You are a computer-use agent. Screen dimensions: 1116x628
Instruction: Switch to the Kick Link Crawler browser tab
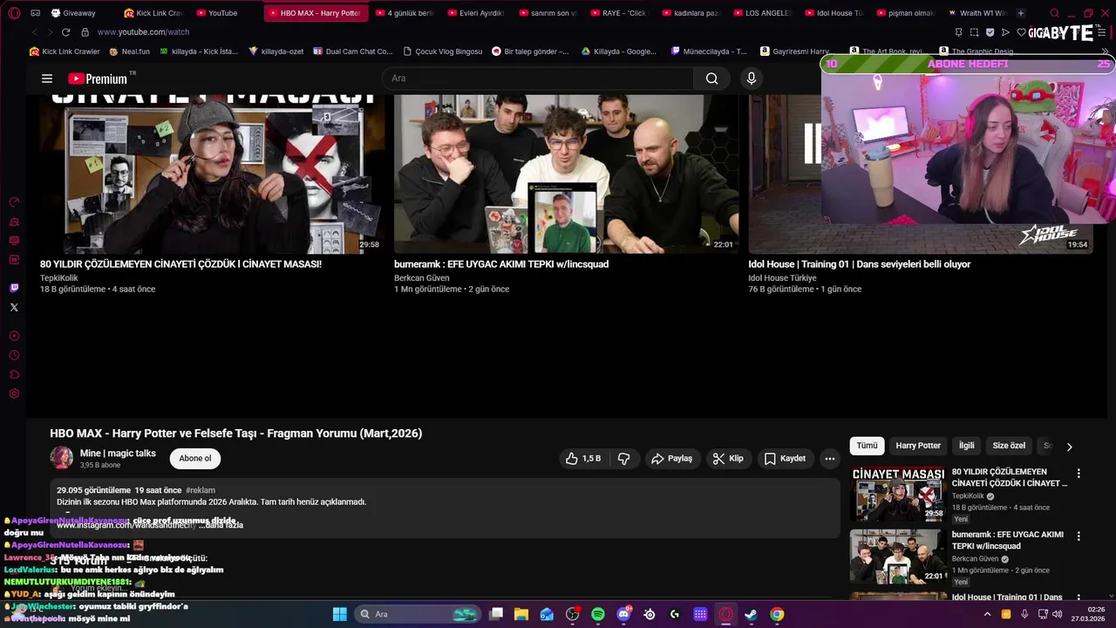[x=153, y=13]
